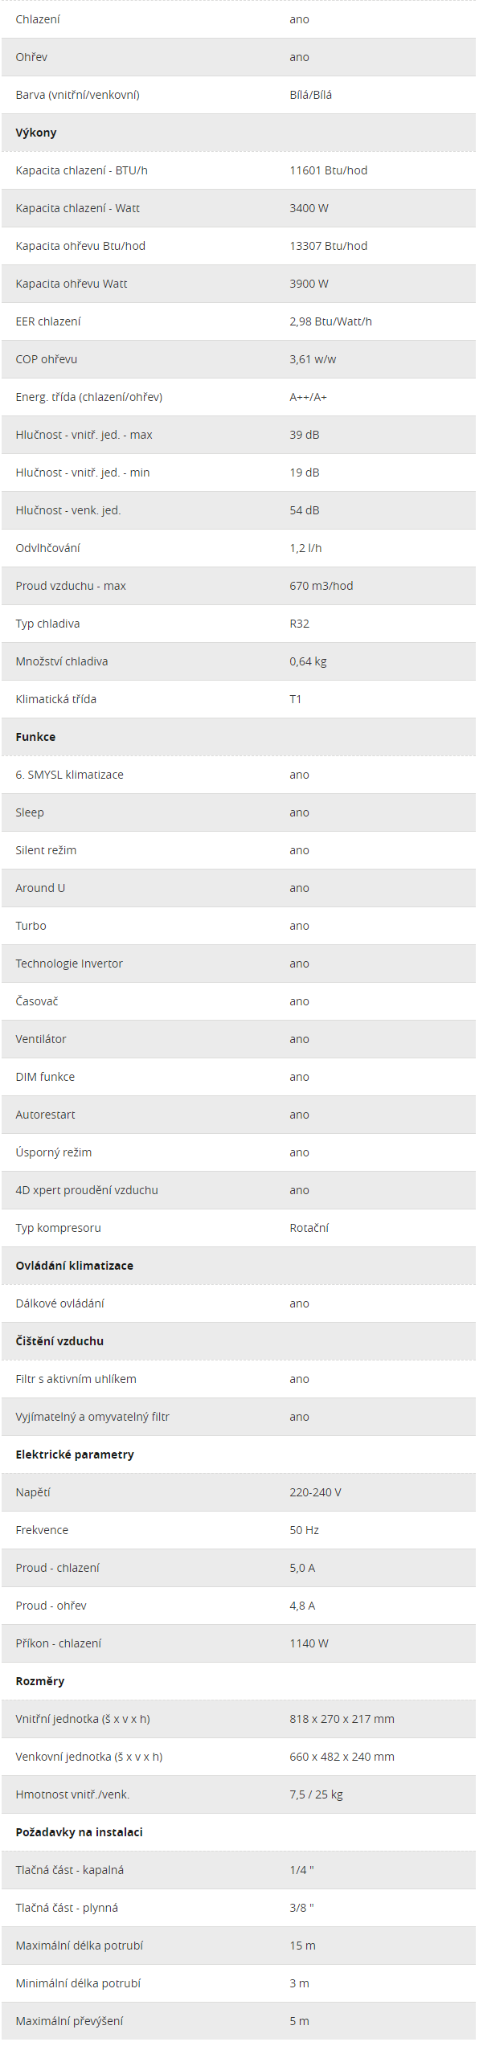Select the A++/A+ energy class value
479x2046 pixels.
(308, 397)
